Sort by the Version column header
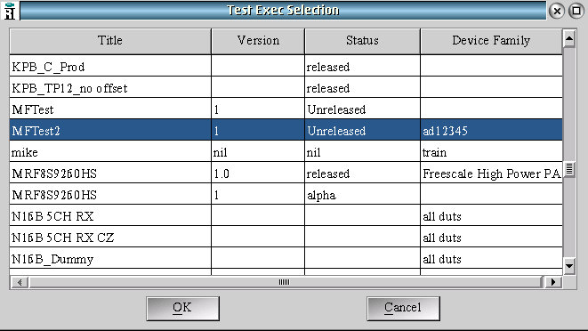The image size is (588, 331). [x=258, y=41]
